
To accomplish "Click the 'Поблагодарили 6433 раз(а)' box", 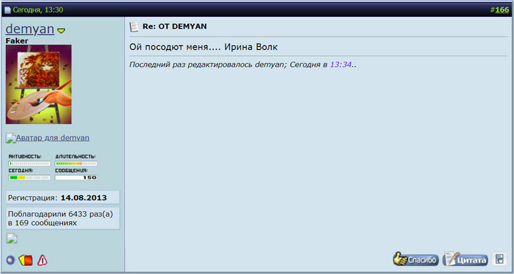I will click(62, 218).
